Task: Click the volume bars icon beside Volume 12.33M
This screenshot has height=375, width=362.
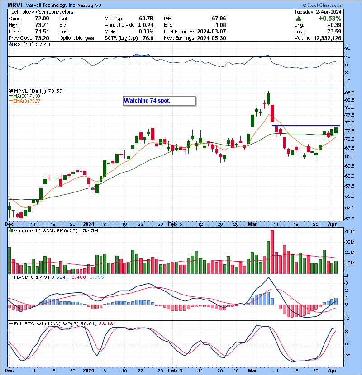Action: point(10,230)
